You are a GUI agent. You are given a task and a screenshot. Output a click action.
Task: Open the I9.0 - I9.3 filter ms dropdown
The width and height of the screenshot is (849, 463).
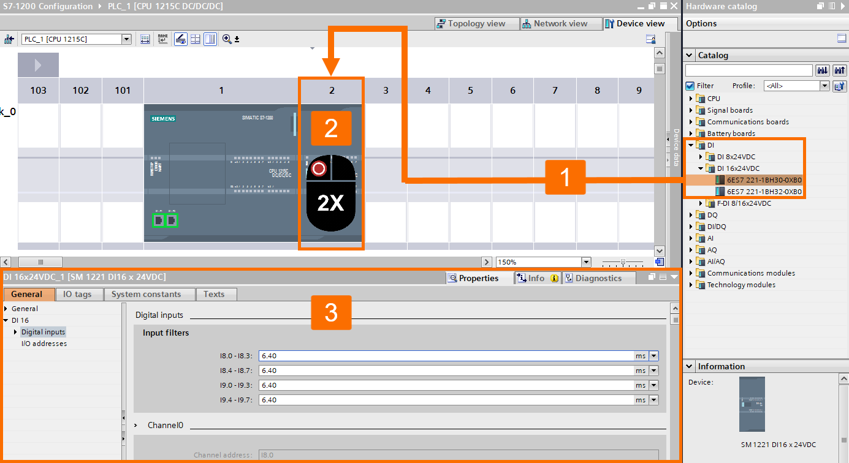[653, 385]
